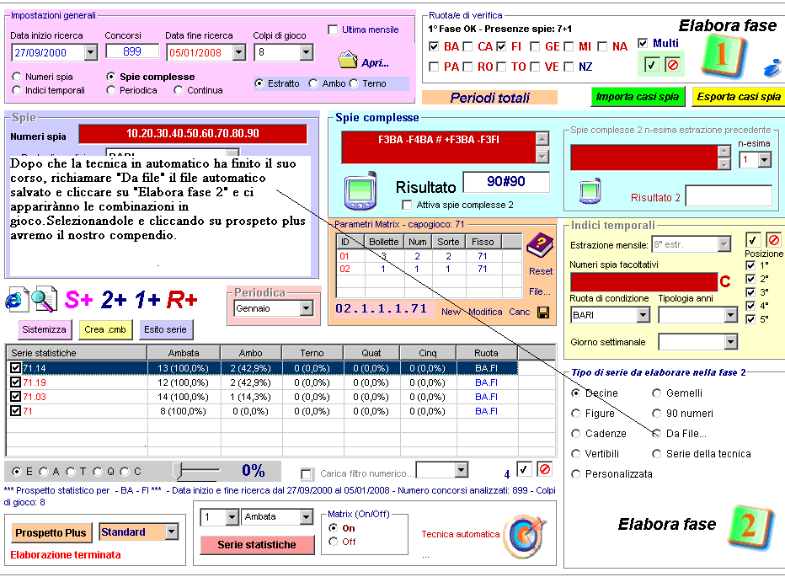Click the red R+ icon
The image size is (785, 577).
182,300
